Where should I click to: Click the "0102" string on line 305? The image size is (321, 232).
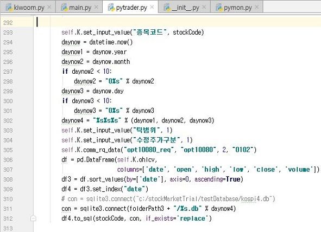243,150
